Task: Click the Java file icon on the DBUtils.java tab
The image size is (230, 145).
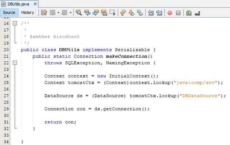Action: pyautogui.click(x=4, y=4)
